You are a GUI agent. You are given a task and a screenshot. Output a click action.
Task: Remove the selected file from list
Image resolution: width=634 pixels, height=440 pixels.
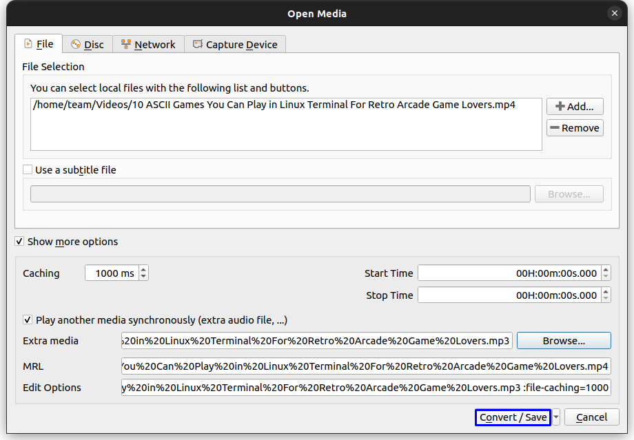tap(575, 128)
